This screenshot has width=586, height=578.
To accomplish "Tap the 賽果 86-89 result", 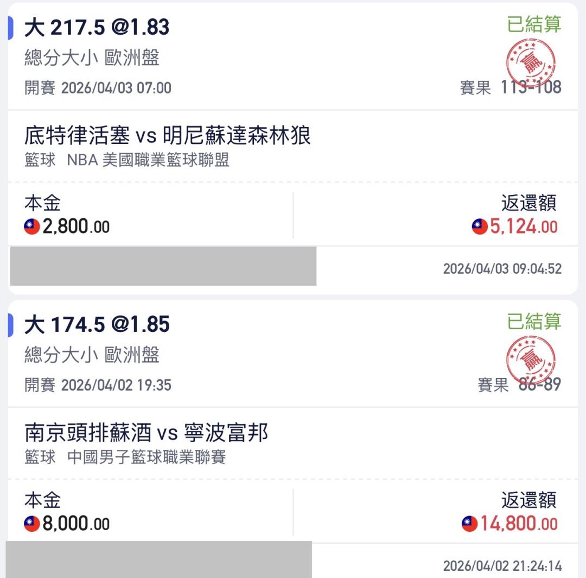I will (519, 385).
